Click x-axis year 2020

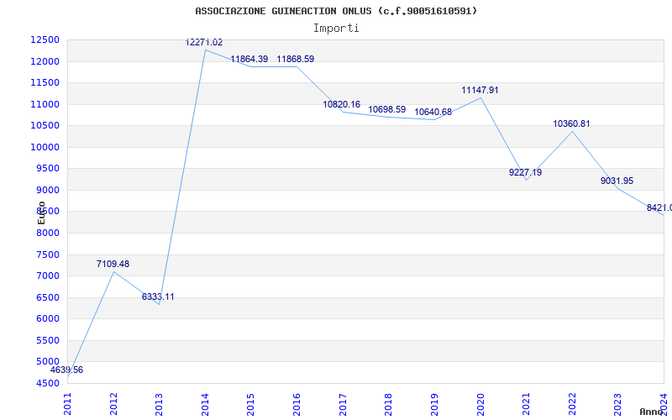coord(480,405)
